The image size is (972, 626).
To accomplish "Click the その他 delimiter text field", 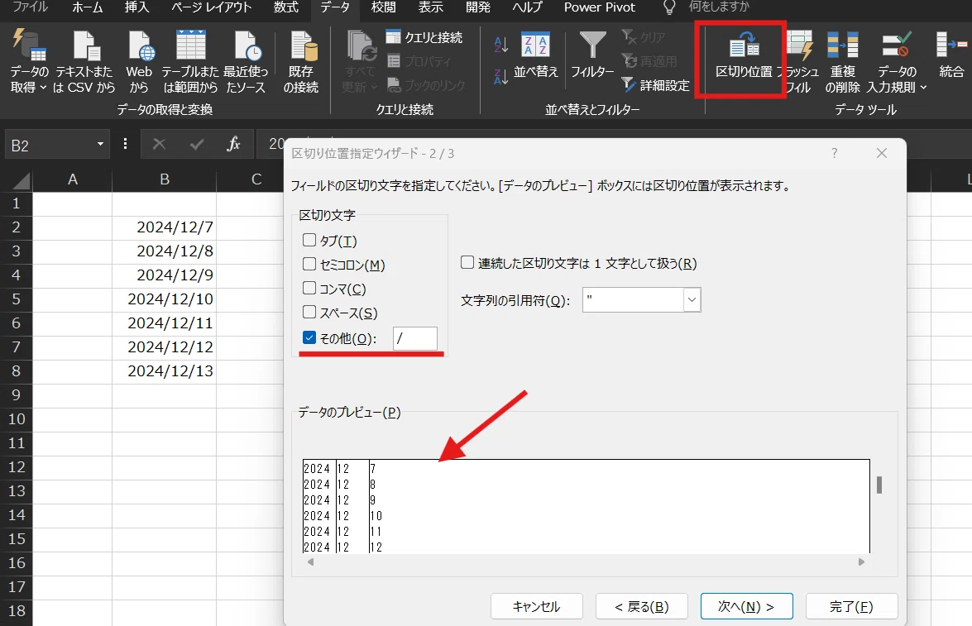I will tap(414, 338).
